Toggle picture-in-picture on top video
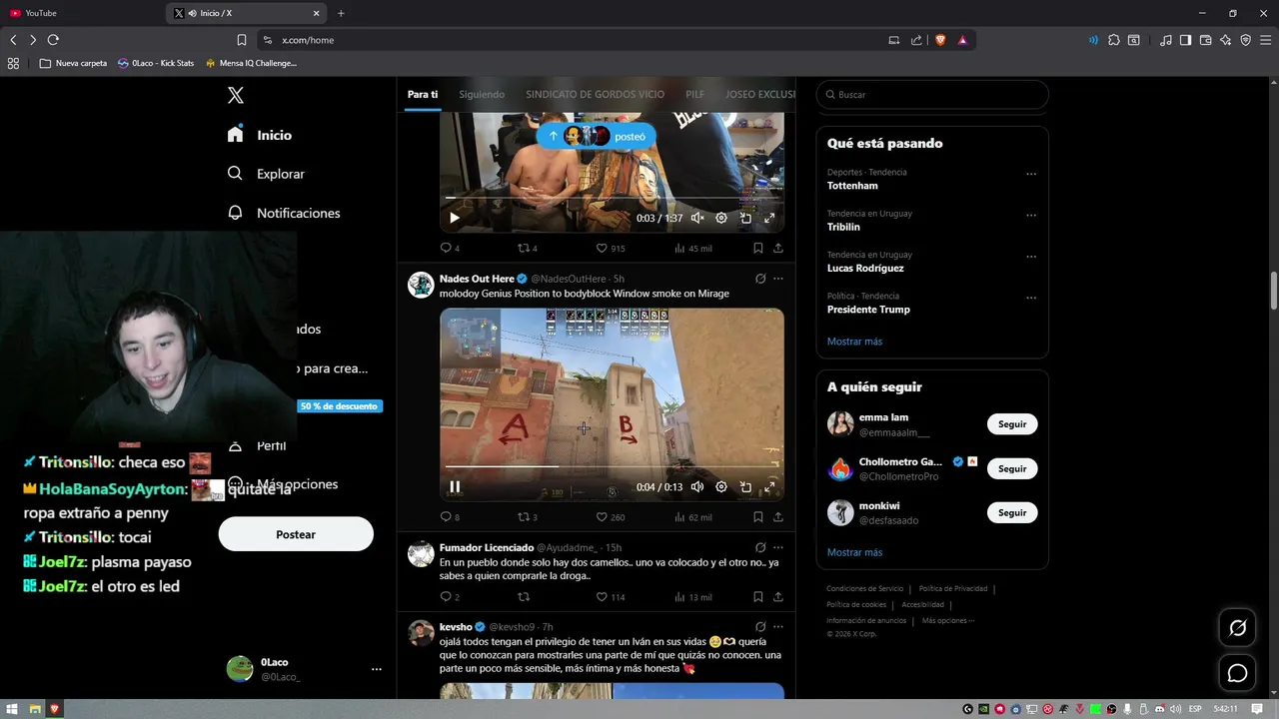 745,218
